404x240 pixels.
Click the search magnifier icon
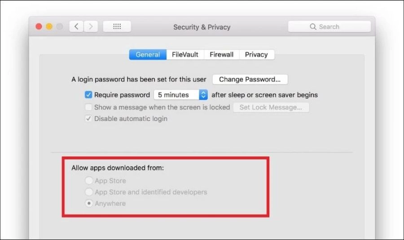(x=313, y=27)
